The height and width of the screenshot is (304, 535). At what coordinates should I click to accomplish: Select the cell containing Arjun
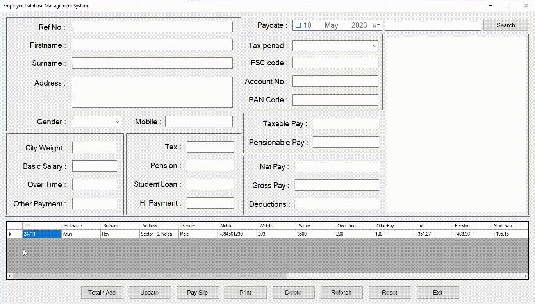81,234
